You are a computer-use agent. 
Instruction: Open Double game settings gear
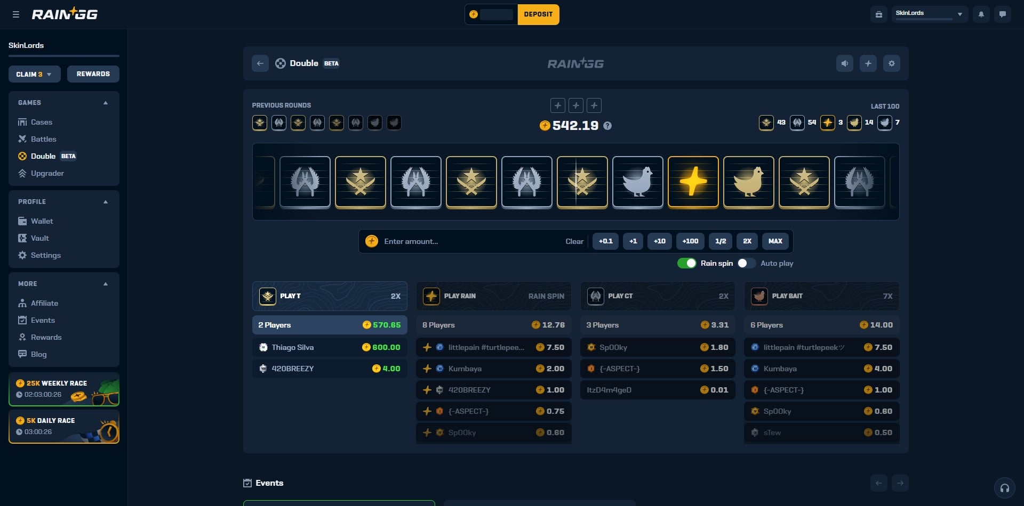point(891,63)
